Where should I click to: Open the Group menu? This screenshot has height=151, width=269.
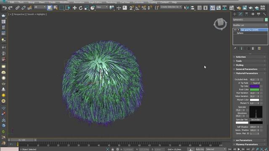click(31, 3)
